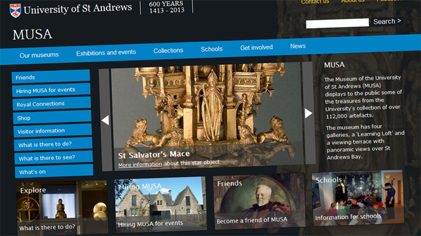The height and width of the screenshot is (236, 421).
Task: Open Our museums menu
Action: coord(39,55)
